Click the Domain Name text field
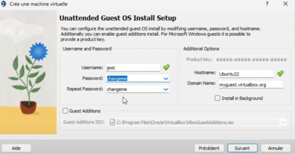The height and width of the screenshot is (154, 295). tap(251, 85)
